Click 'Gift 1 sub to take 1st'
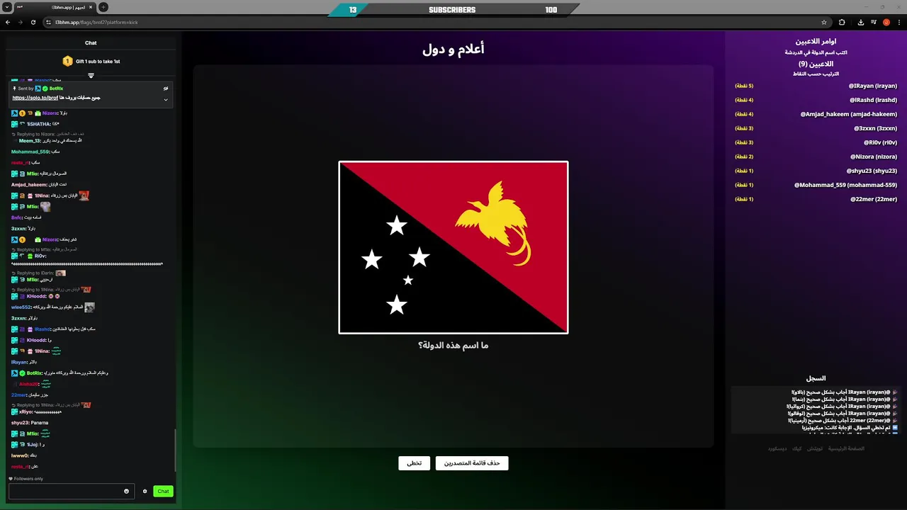This screenshot has width=907, height=510. 98,62
